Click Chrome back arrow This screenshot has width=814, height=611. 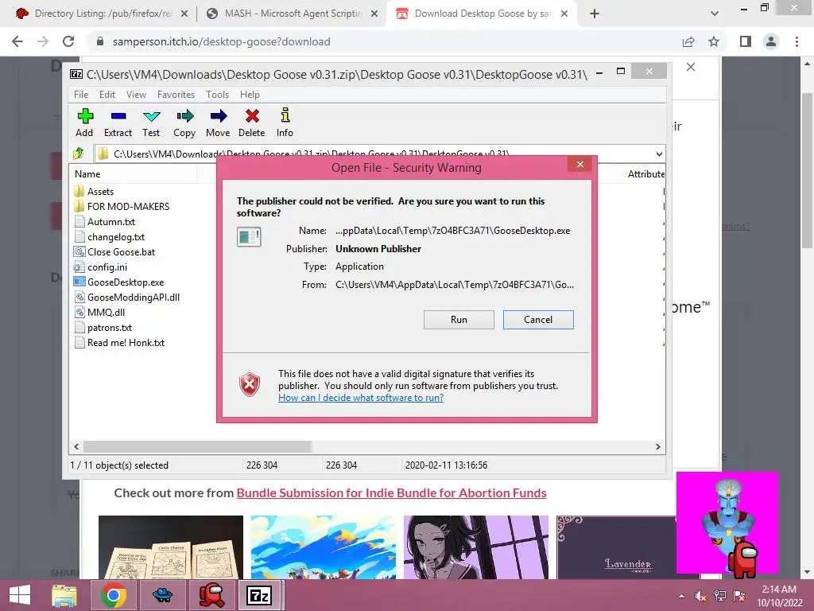pos(17,41)
